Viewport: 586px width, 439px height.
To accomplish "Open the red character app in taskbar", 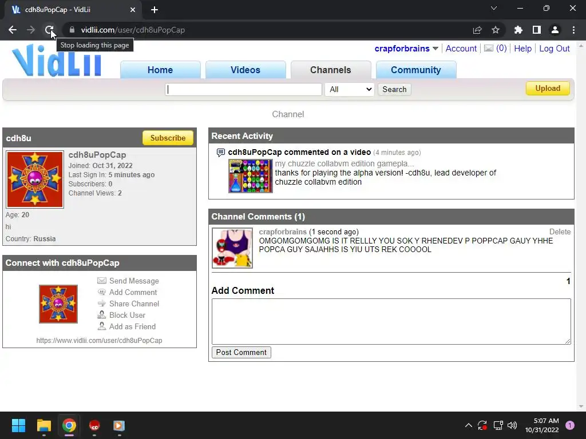I will pos(94,425).
